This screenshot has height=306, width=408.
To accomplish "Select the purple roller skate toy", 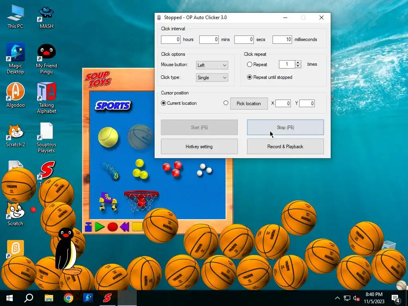I will tap(108, 201).
